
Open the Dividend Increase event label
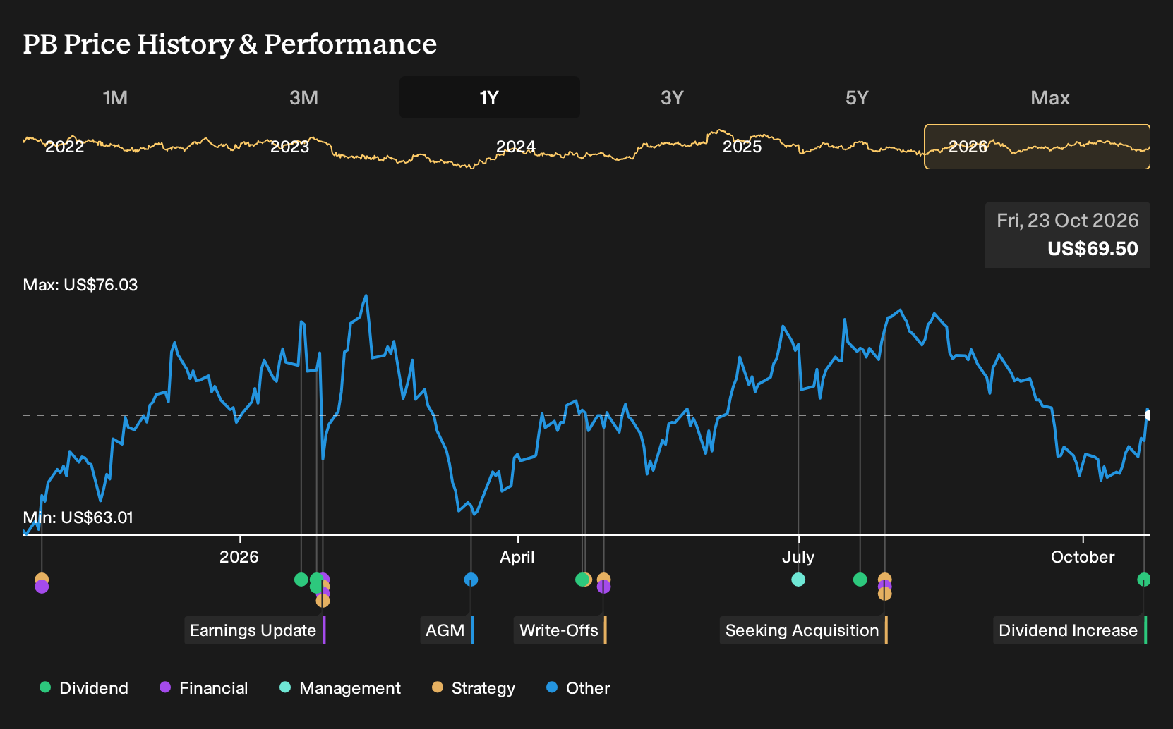(1070, 630)
